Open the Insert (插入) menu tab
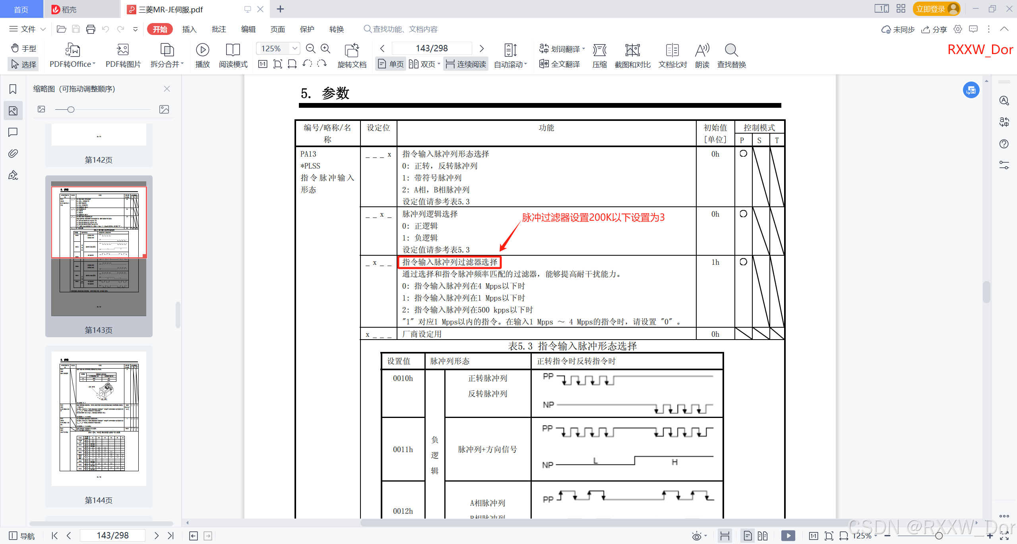This screenshot has width=1017, height=544. click(189, 29)
